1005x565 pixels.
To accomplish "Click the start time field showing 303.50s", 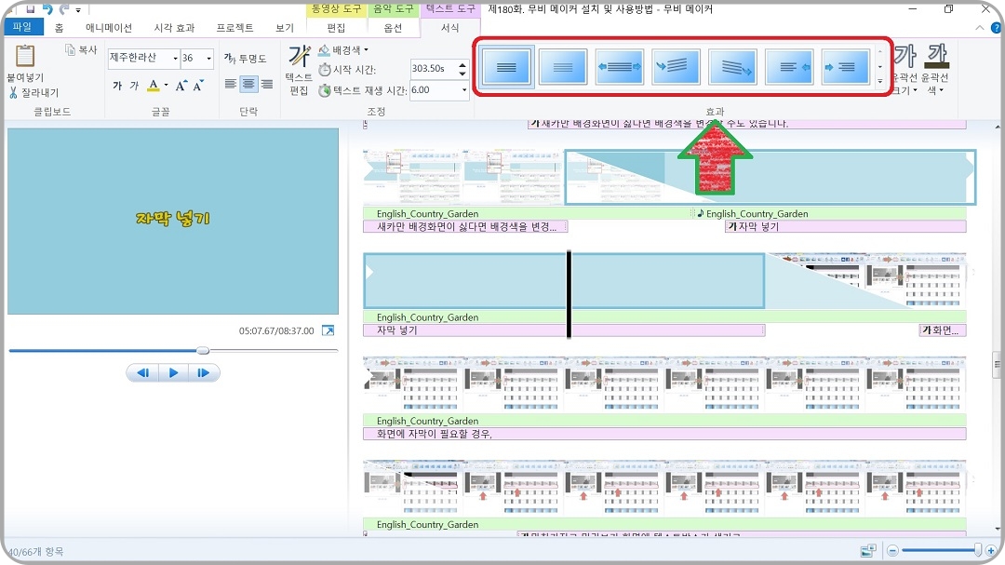I will tap(433, 68).
